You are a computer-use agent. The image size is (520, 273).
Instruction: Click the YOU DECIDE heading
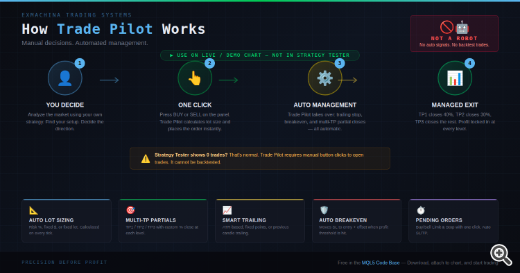click(65, 105)
